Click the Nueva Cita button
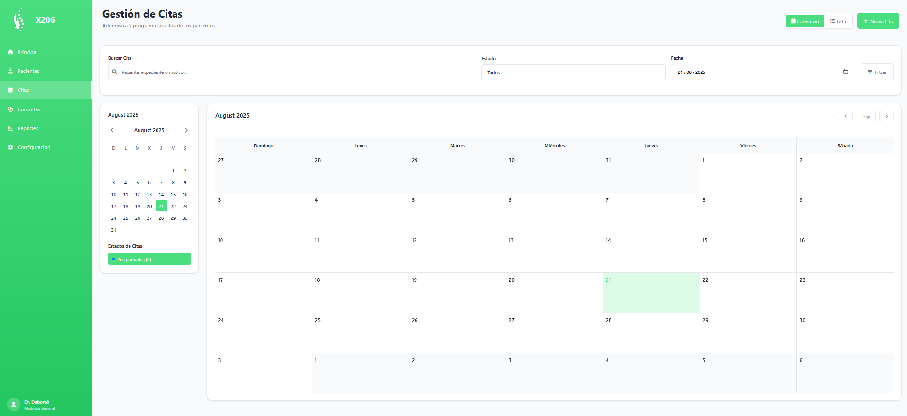 coord(878,21)
